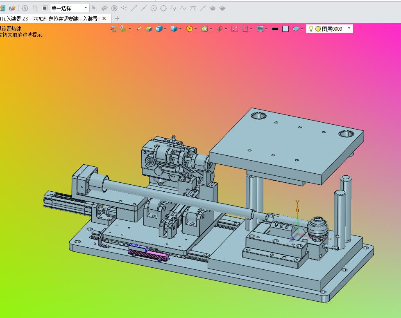Open the 图层0000 layer dropdown
The image size is (401, 318).
coord(349,28)
